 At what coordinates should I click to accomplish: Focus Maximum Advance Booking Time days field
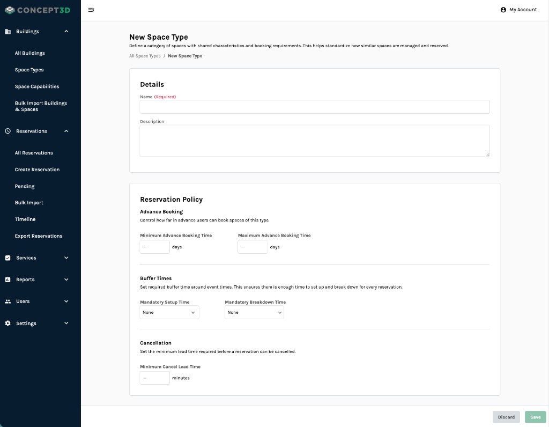coord(253,247)
